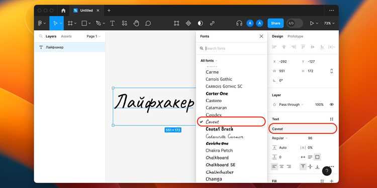Set text vertical align bottom

pos(317,166)
